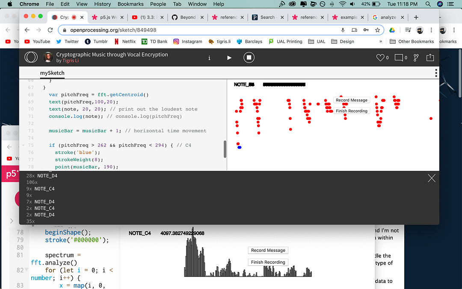Image resolution: width=462 pixels, height=289 pixels.
Task: Click Finish Recording in the back p5 window
Action: click(x=268, y=262)
